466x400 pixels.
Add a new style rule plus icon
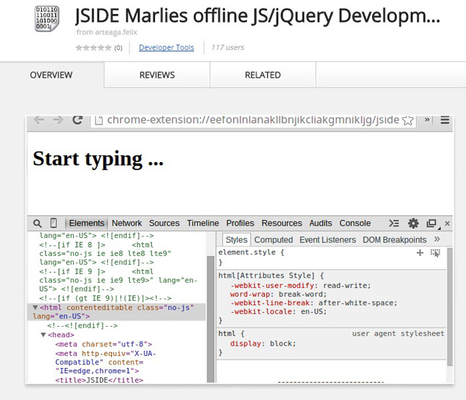pos(420,253)
